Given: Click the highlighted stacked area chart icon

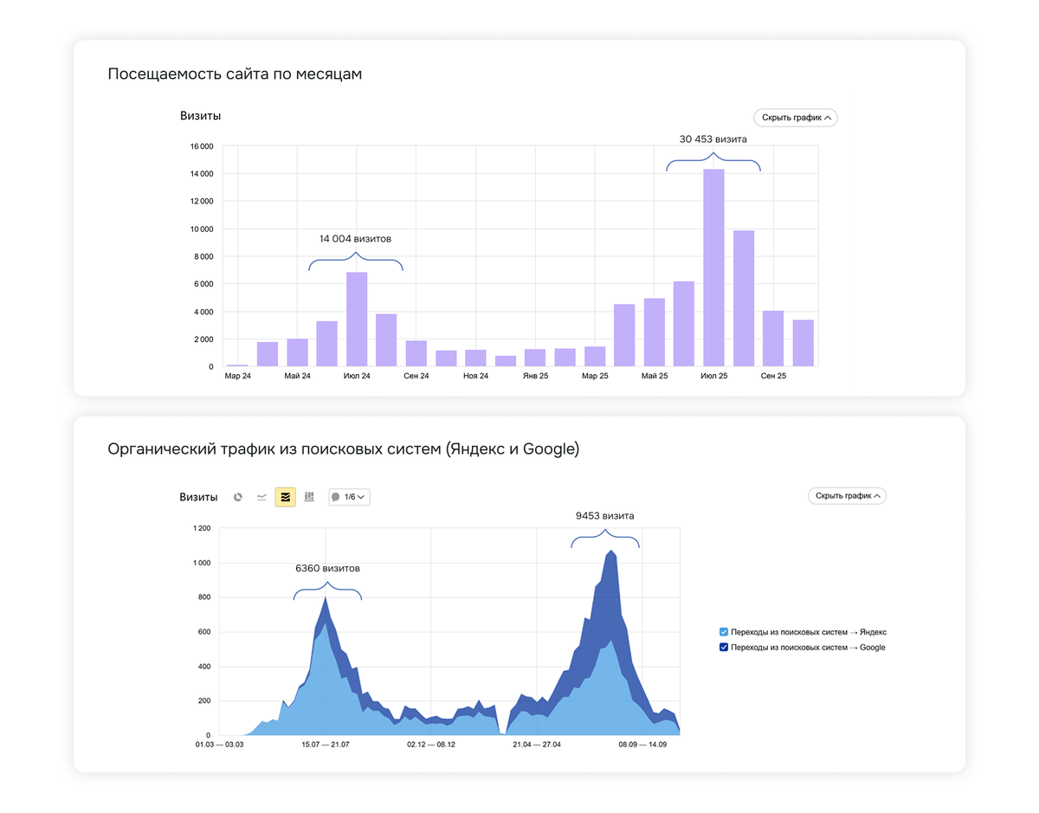Looking at the screenshot, I should (x=285, y=497).
